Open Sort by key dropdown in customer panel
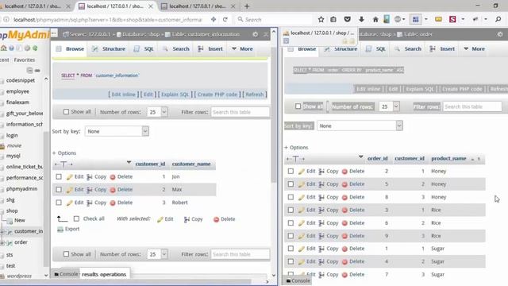Screen dimensions: 508x286 tap(117, 131)
